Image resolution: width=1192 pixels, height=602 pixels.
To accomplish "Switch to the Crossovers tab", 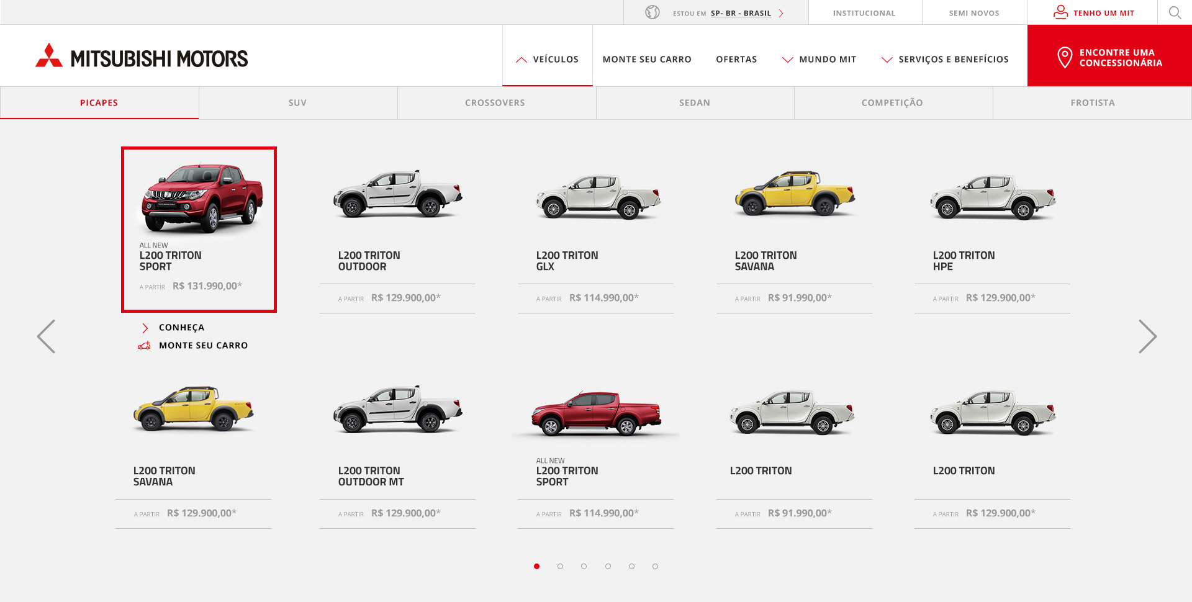I will 495,103.
